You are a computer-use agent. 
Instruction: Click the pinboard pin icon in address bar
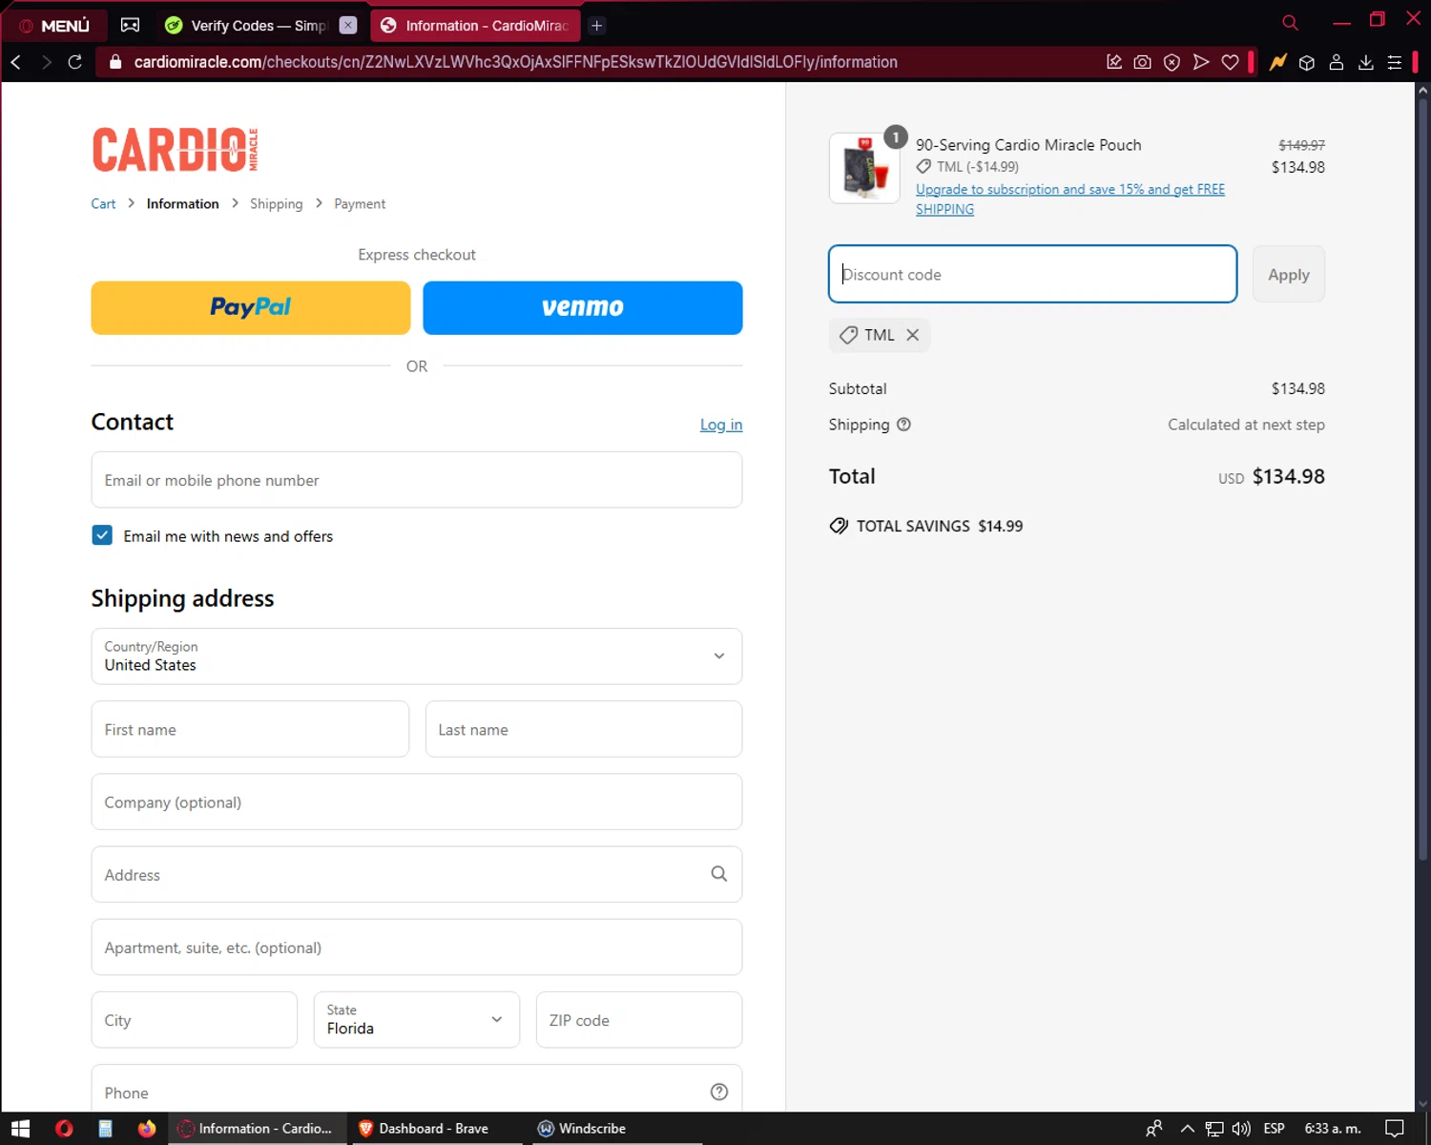click(1113, 62)
